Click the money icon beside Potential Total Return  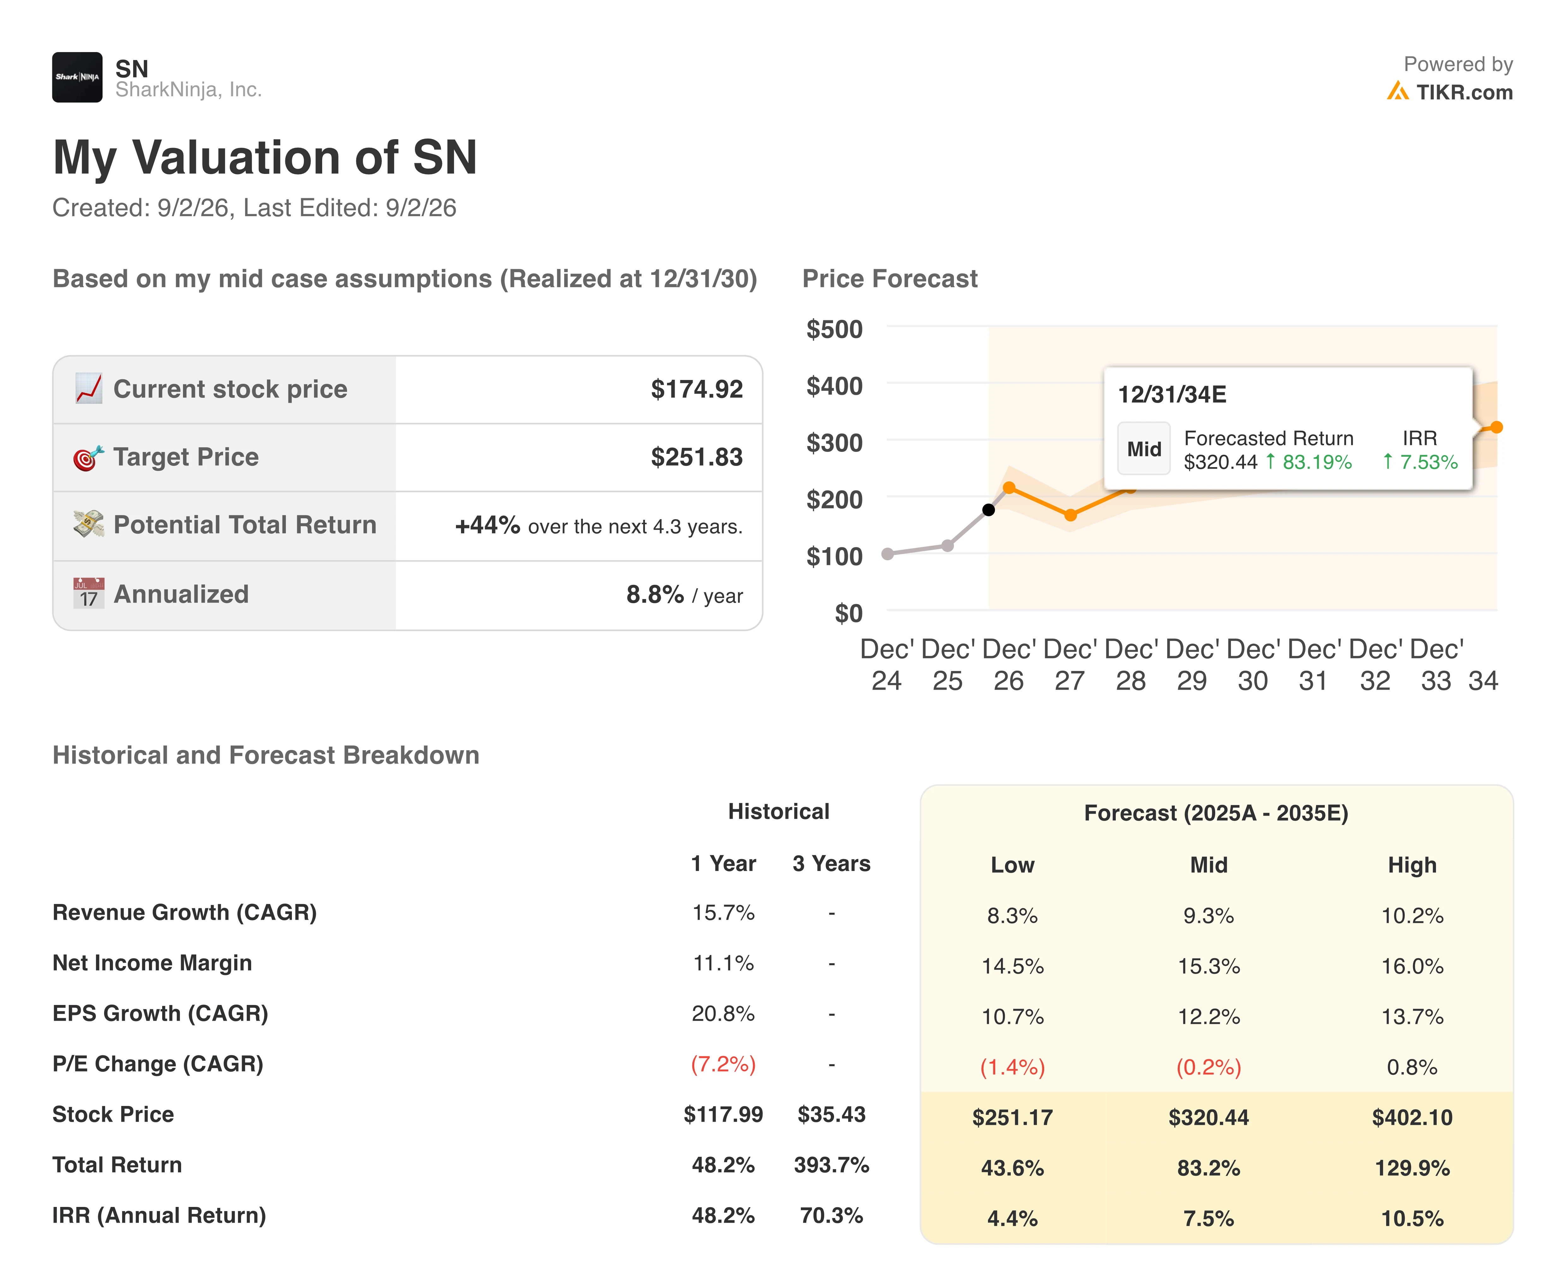pos(88,525)
